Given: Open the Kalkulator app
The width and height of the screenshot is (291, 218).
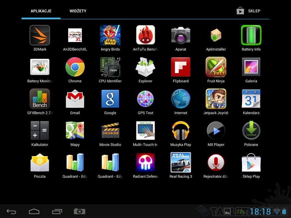Looking at the screenshot, I should point(40,130).
